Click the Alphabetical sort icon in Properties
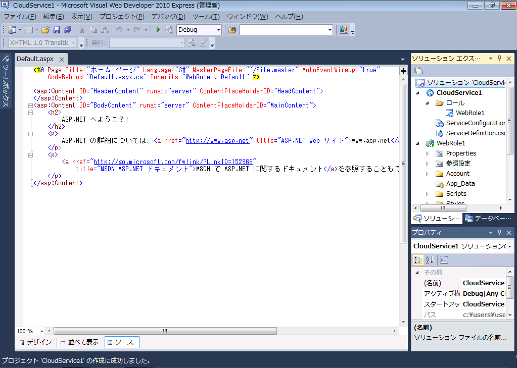Image resolution: width=517 pixels, height=368 pixels. (x=429, y=260)
